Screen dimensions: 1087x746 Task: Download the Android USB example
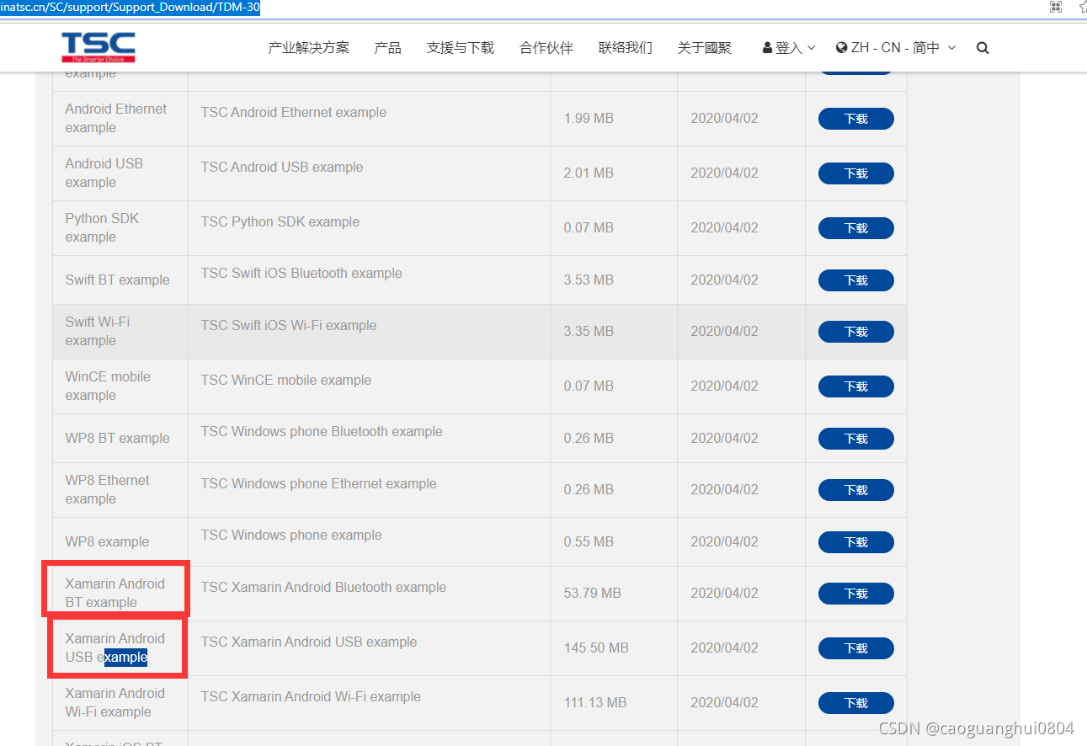(856, 173)
